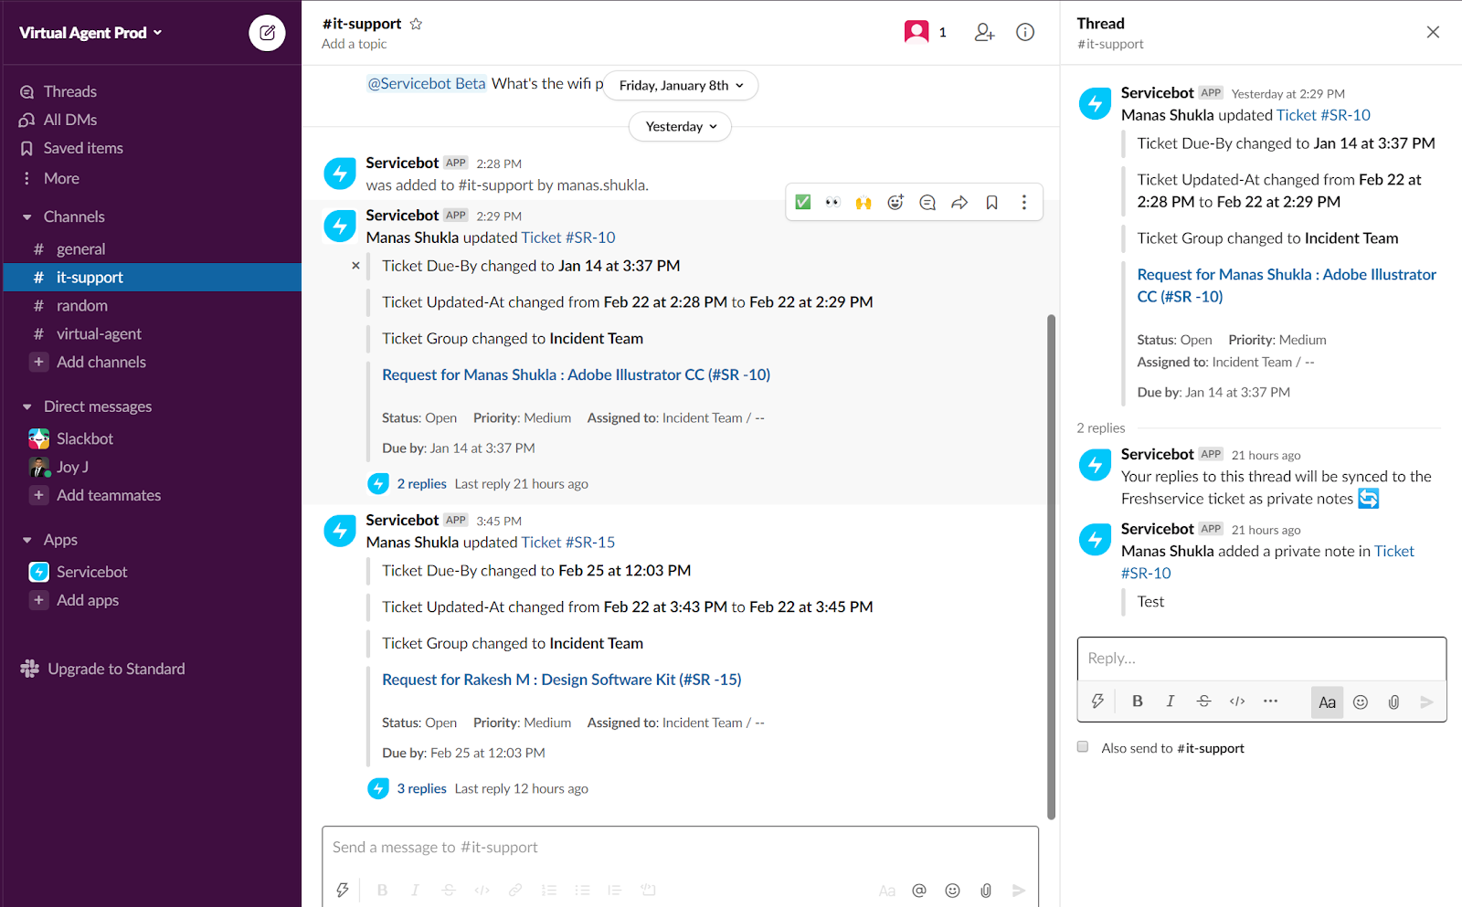Add people to the channel
This screenshot has height=907, width=1462.
(x=984, y=32)
